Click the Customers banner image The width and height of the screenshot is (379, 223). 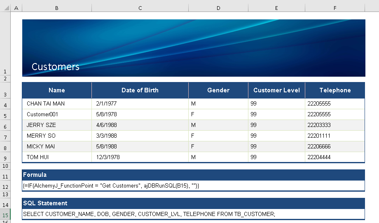pos(194,48)
